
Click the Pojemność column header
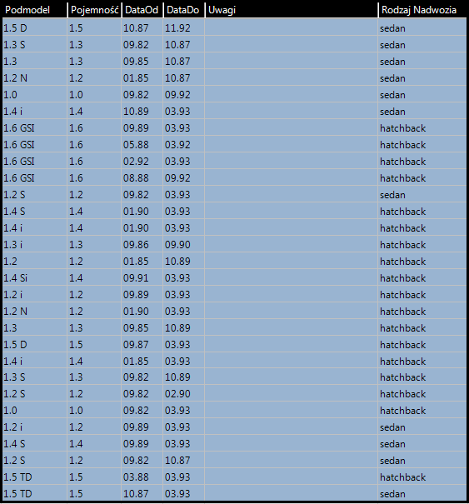pyautogui.click(x=94, y=10)
